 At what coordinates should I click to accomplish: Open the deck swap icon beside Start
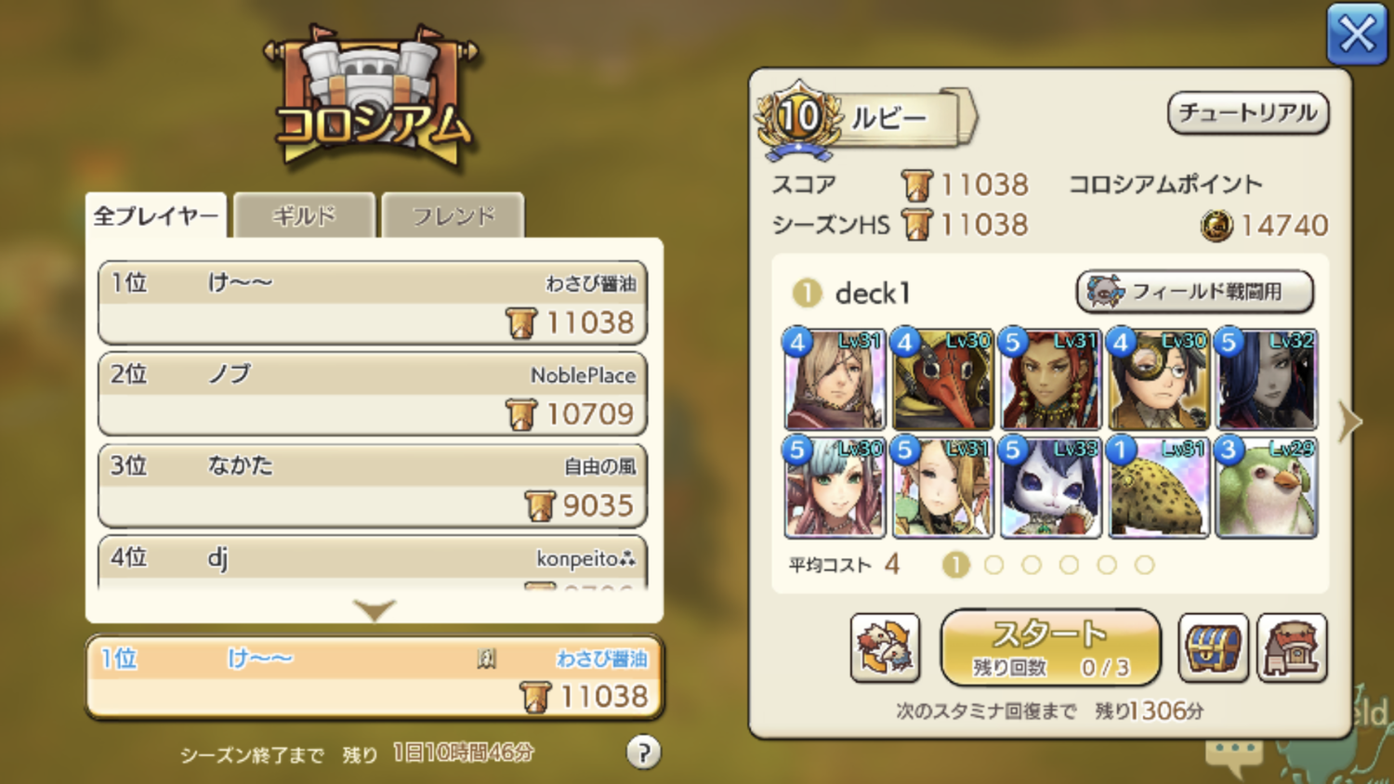885,647
